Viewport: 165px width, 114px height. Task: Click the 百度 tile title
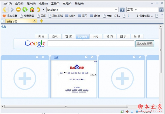pyautogui.click(x=56, y=58)
